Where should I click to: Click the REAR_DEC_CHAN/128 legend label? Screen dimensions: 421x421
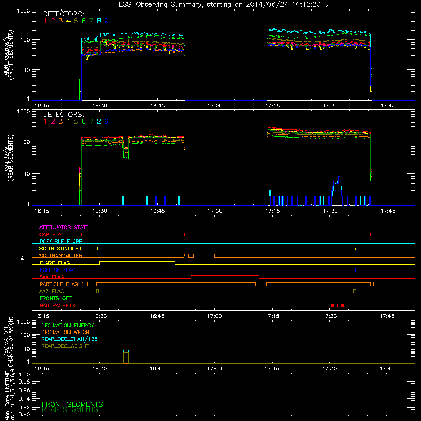pyautogui.click(x=69, y=339)
